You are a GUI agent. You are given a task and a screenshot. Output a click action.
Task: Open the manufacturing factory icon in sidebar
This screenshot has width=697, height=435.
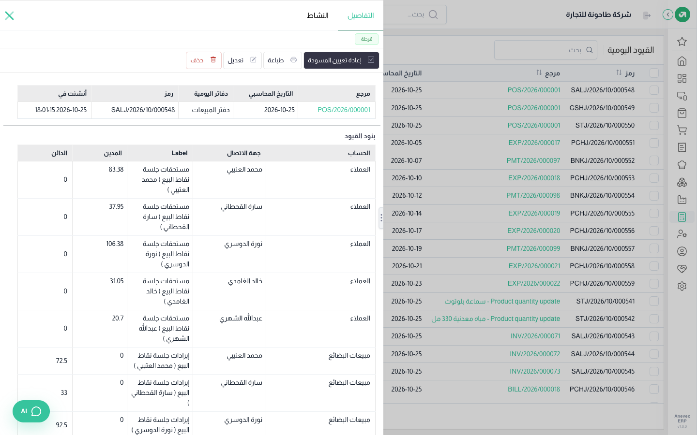coord(682,200)
